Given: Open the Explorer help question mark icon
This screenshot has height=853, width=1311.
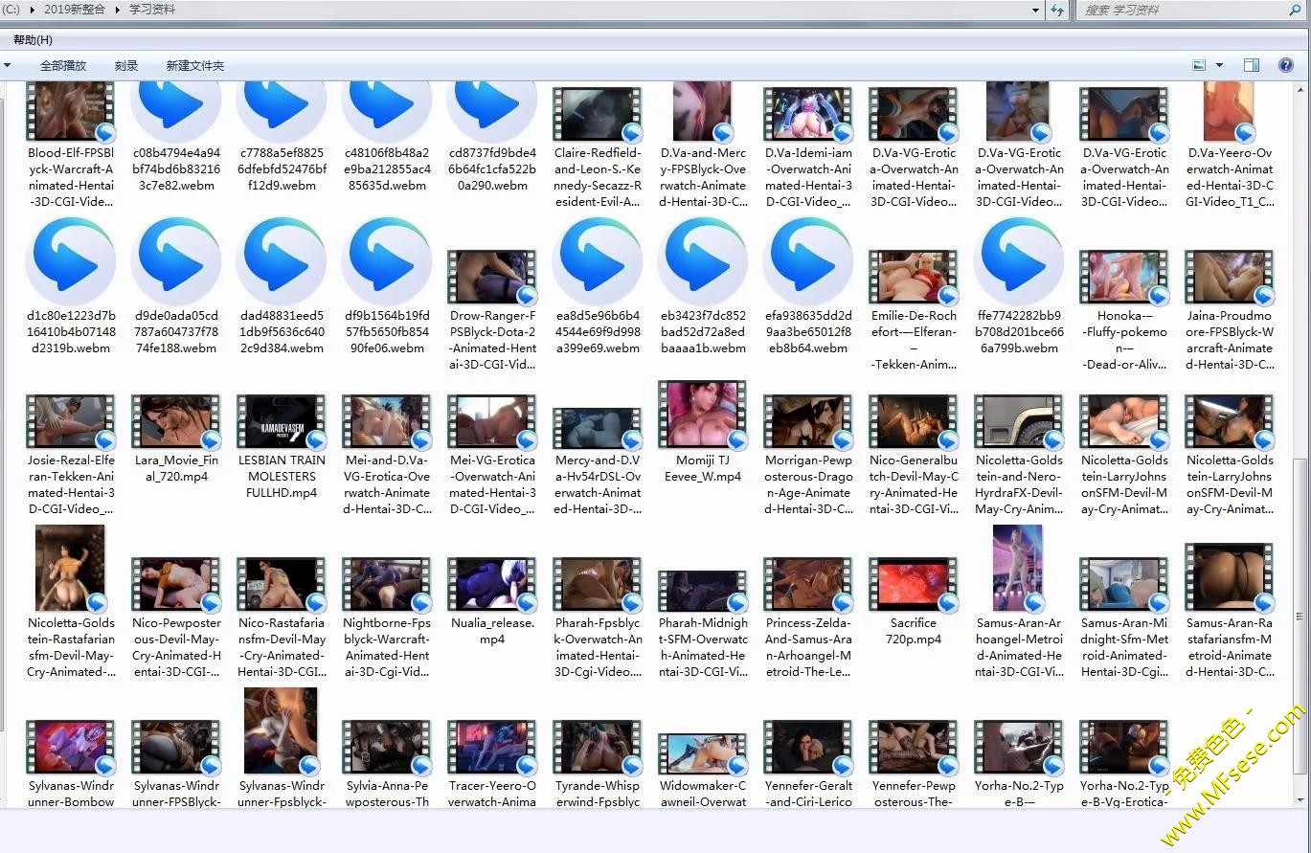Looking at the screenshot, I should 1286,65.
